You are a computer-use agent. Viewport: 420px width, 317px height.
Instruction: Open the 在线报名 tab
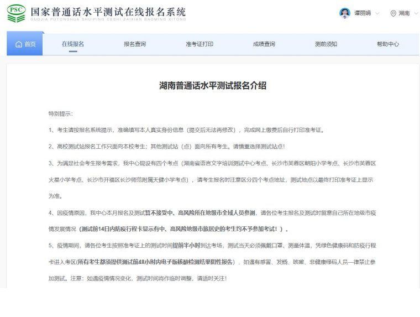click(x=73, y=44)
